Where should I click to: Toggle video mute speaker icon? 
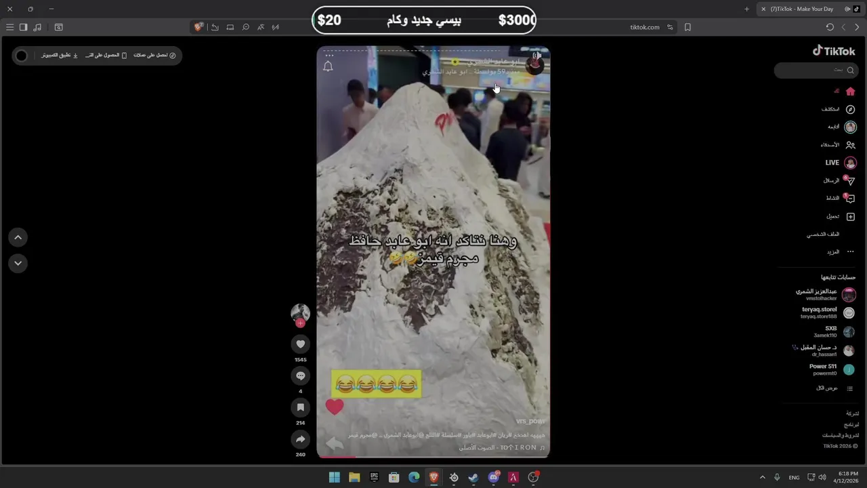(536, 56)
